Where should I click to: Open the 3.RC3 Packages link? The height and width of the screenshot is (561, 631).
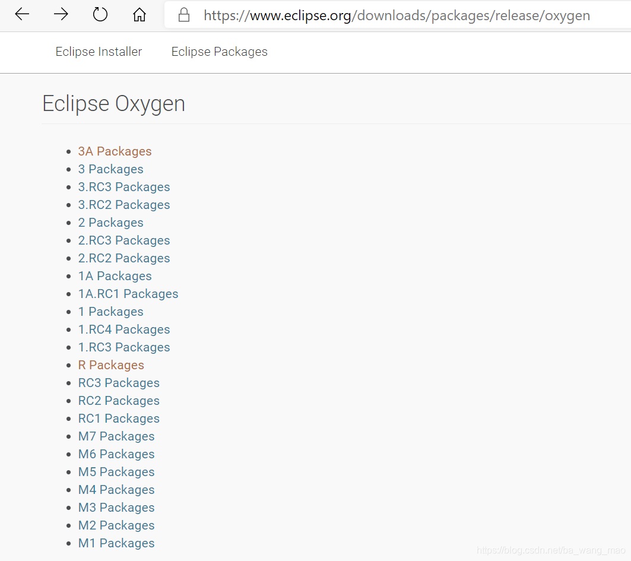click(x=124, y=187)
